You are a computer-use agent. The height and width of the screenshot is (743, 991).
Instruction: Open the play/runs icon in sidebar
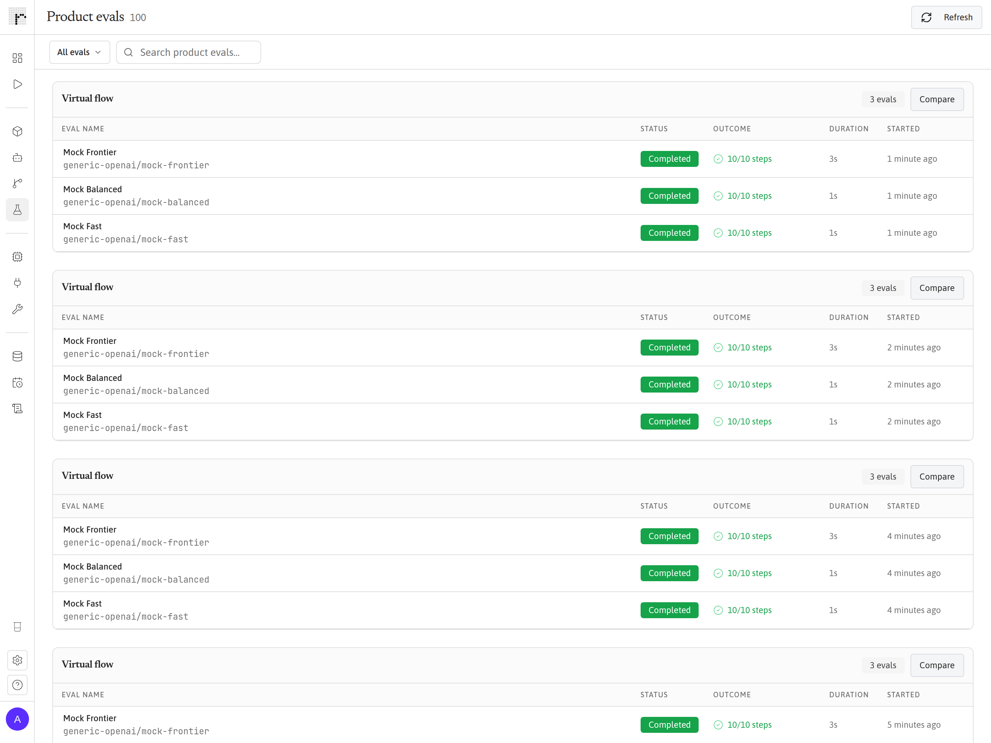pyautogui.click(x=17, y=84)
